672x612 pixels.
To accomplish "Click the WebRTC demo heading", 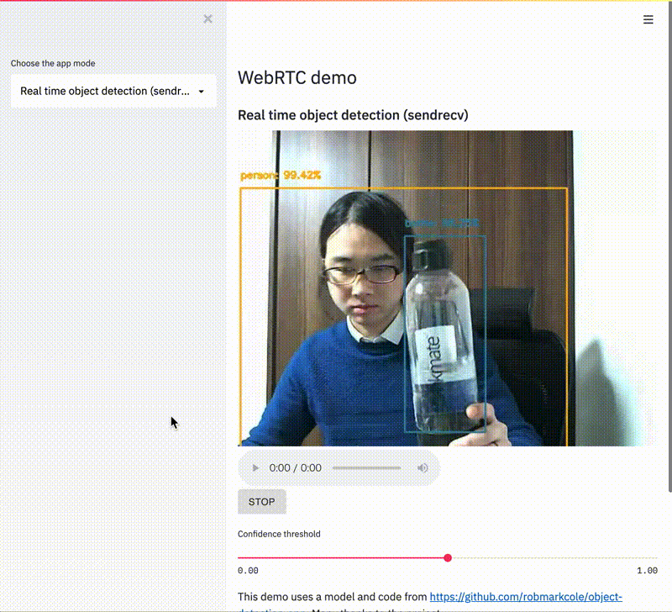I will tap(297, 76).
